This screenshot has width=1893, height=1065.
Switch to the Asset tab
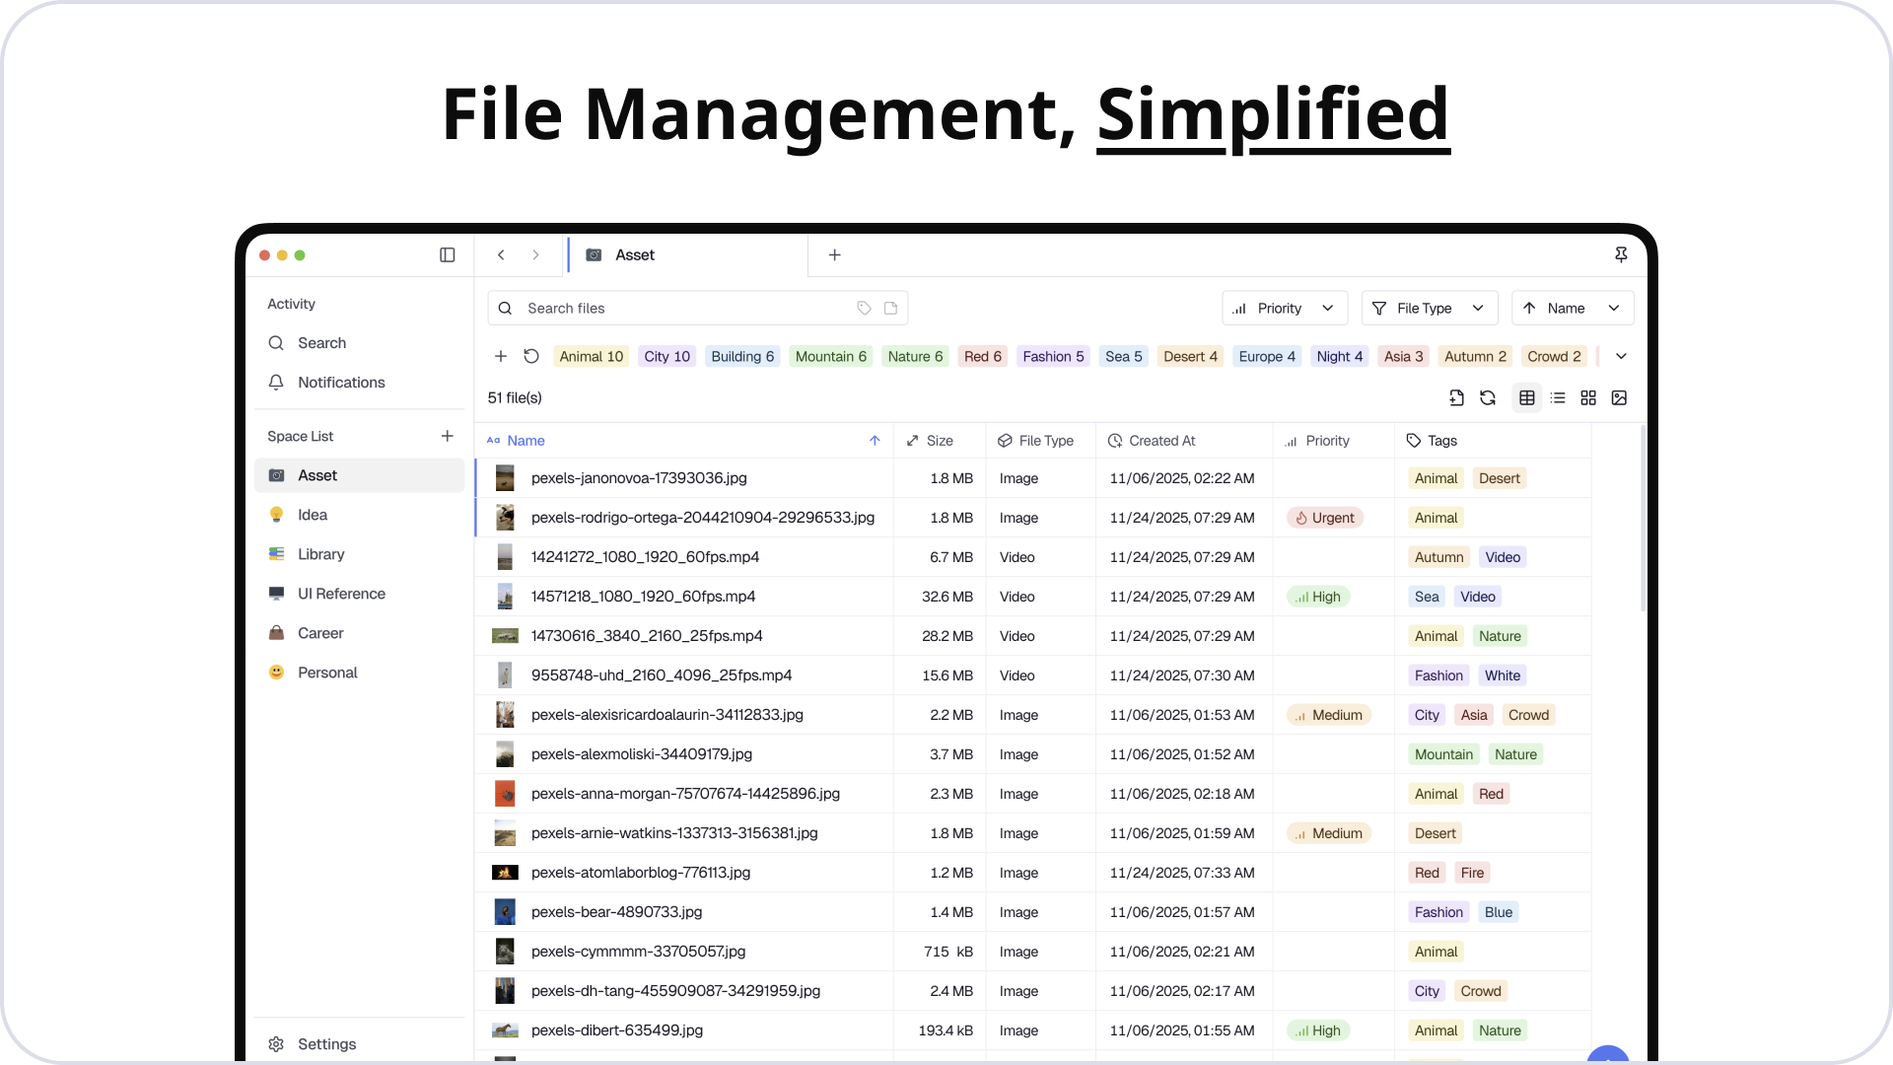635,254
